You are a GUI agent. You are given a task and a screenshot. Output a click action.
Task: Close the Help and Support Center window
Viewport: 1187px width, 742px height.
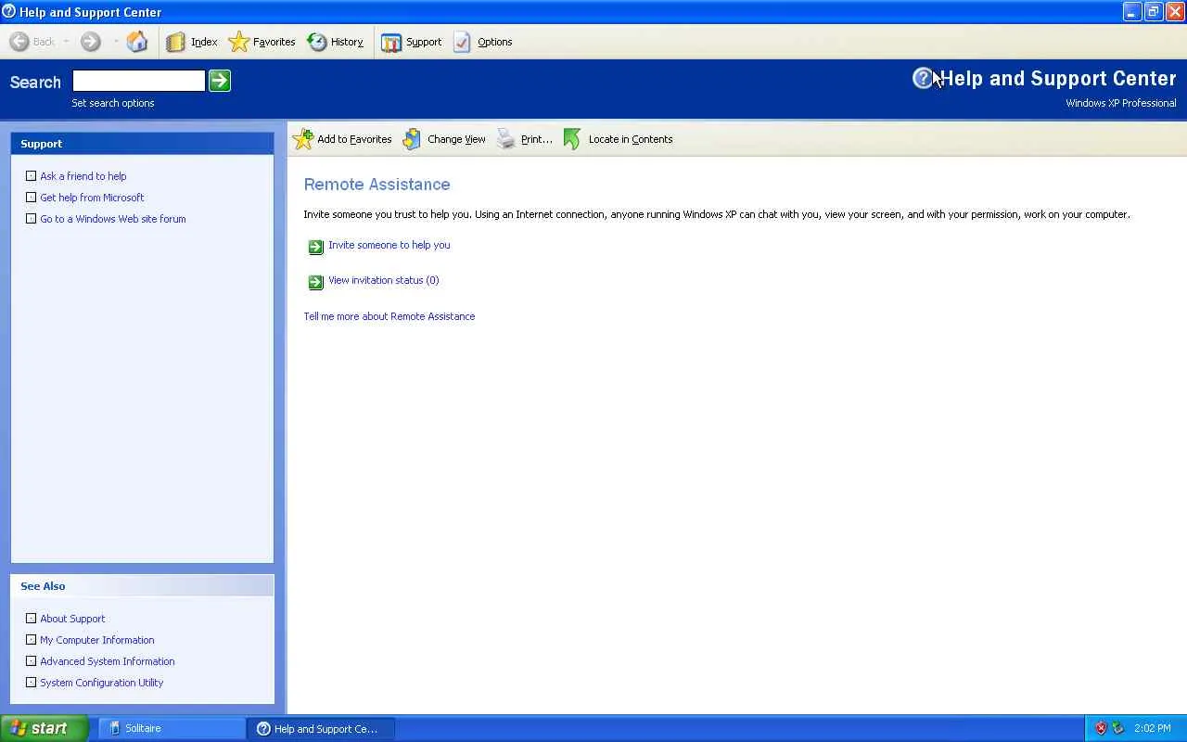click(1175, 12)
